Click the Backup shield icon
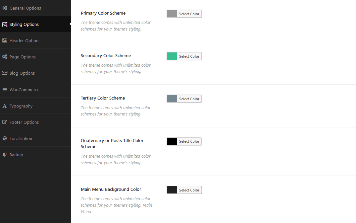The width and height of the screenshot is (356, 223). click(5, 155)
